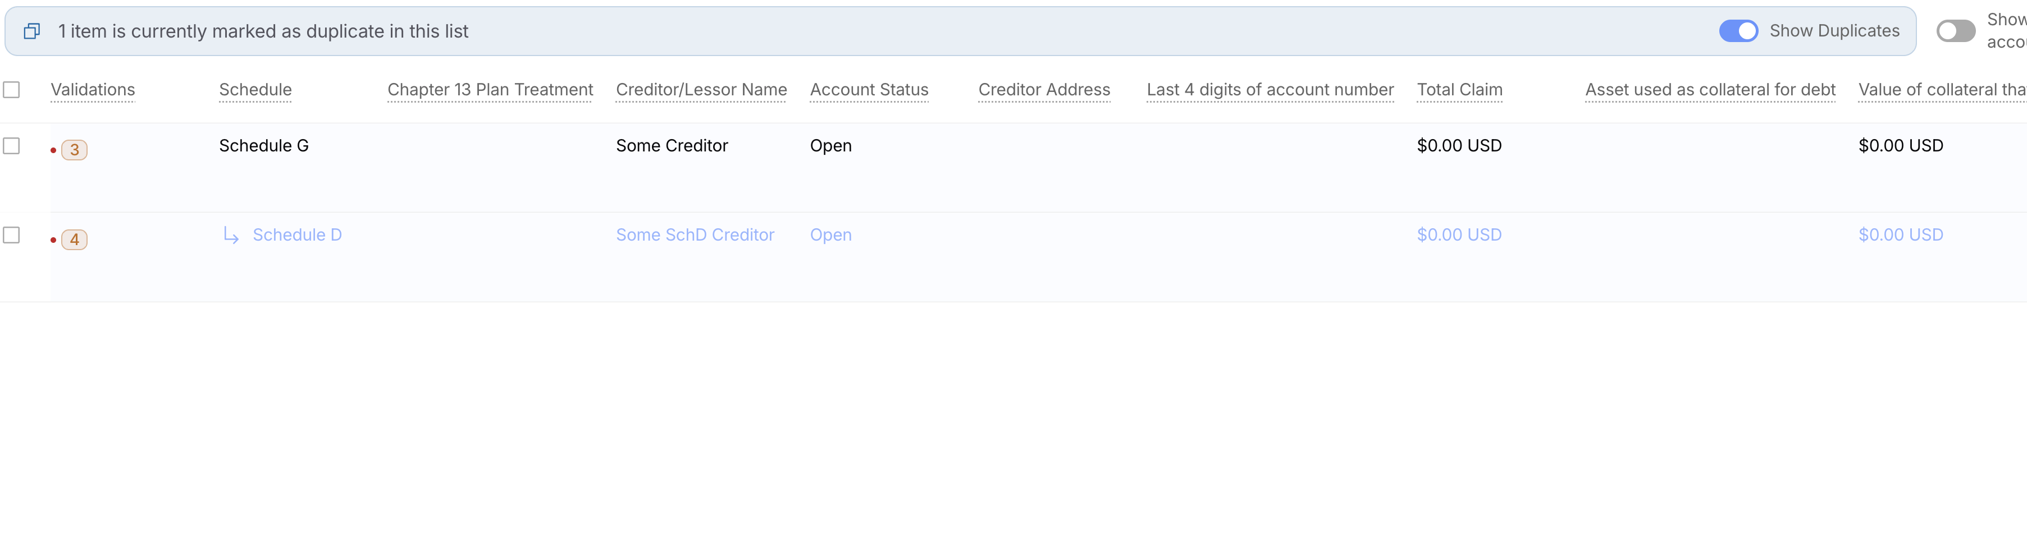Click Open status in Some SchD Creditor row
Image resolution: width=2027 pixels, height=553 pixels.
pyautogui.click(x=831, y=236)
